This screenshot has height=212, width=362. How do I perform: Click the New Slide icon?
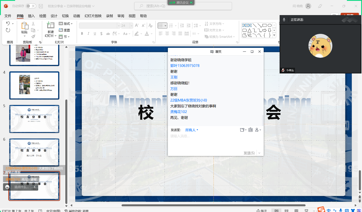50,26
